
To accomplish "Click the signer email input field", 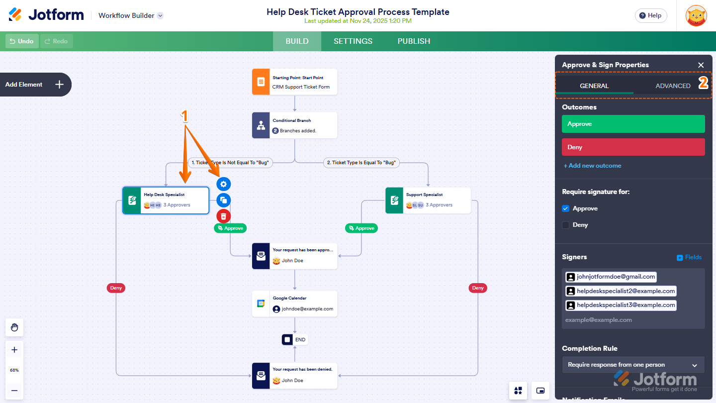I will tap(633, 320).
